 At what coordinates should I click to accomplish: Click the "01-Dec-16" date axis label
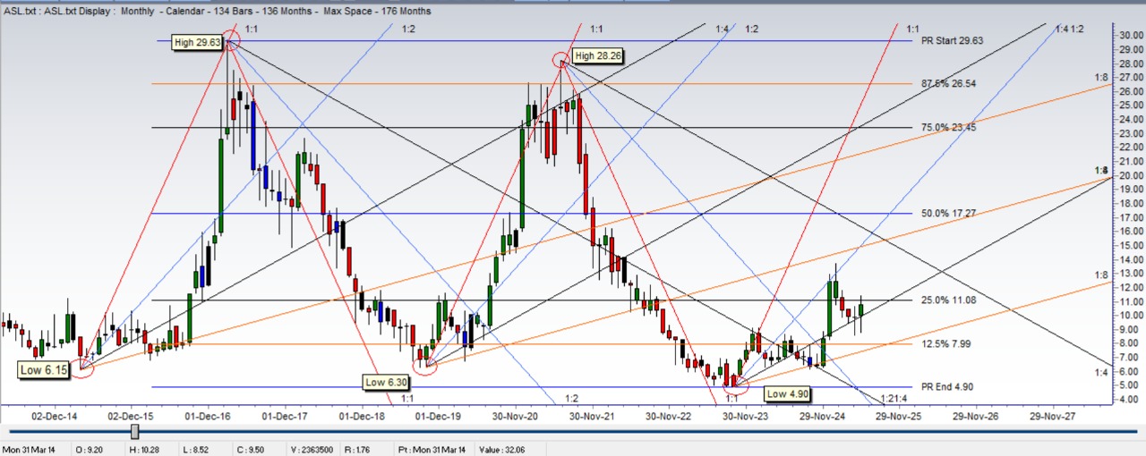pyautogui.click(x=208, y=416)
